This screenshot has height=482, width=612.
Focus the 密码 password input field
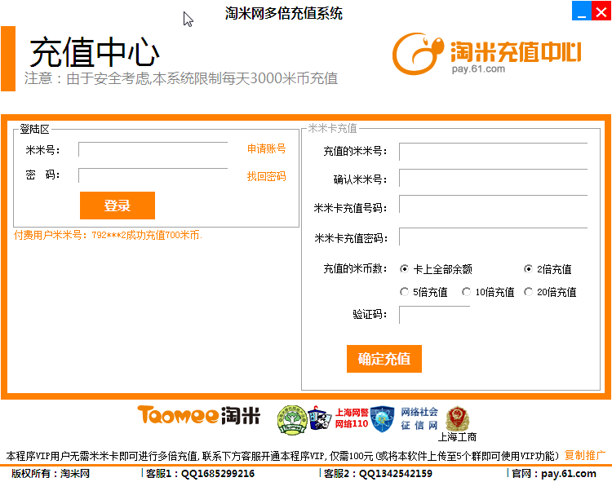pyautogui.click(x=153, y=175)
